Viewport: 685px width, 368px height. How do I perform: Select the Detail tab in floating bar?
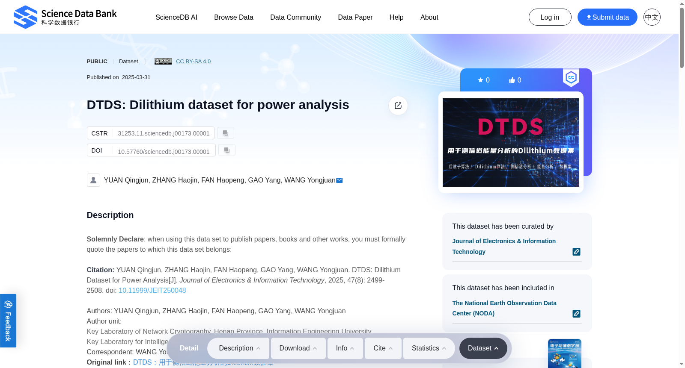tap(189, 348)
